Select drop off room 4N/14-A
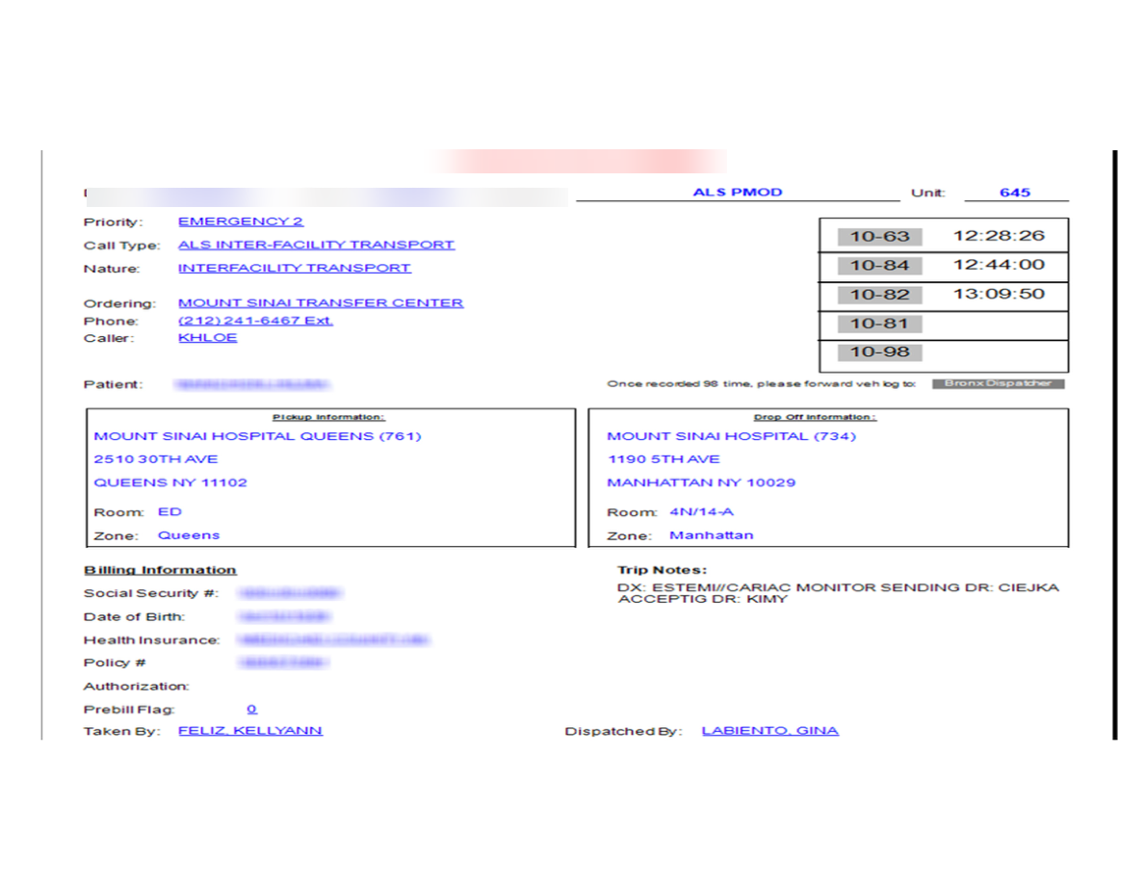The image size is (1144, 884). (x=701, y=512)
